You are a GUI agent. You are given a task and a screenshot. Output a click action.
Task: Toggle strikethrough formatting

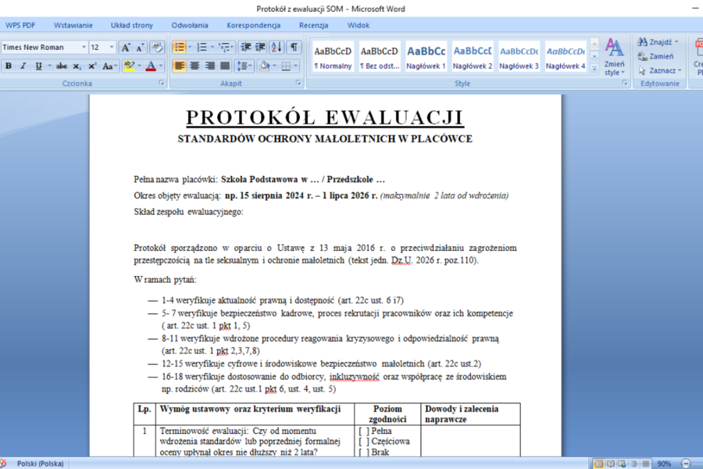62,66
